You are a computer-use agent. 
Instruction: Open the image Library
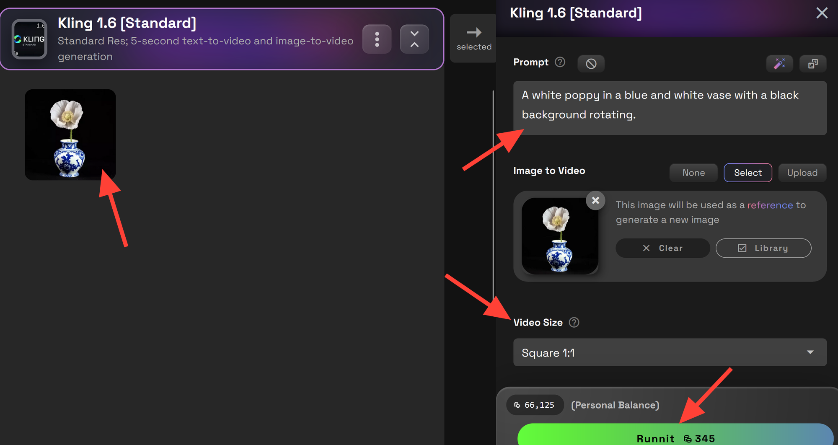pos(763,248)
